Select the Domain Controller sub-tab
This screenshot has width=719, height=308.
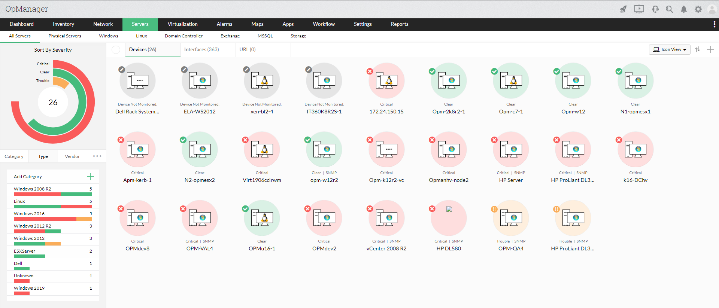(183, 36)
